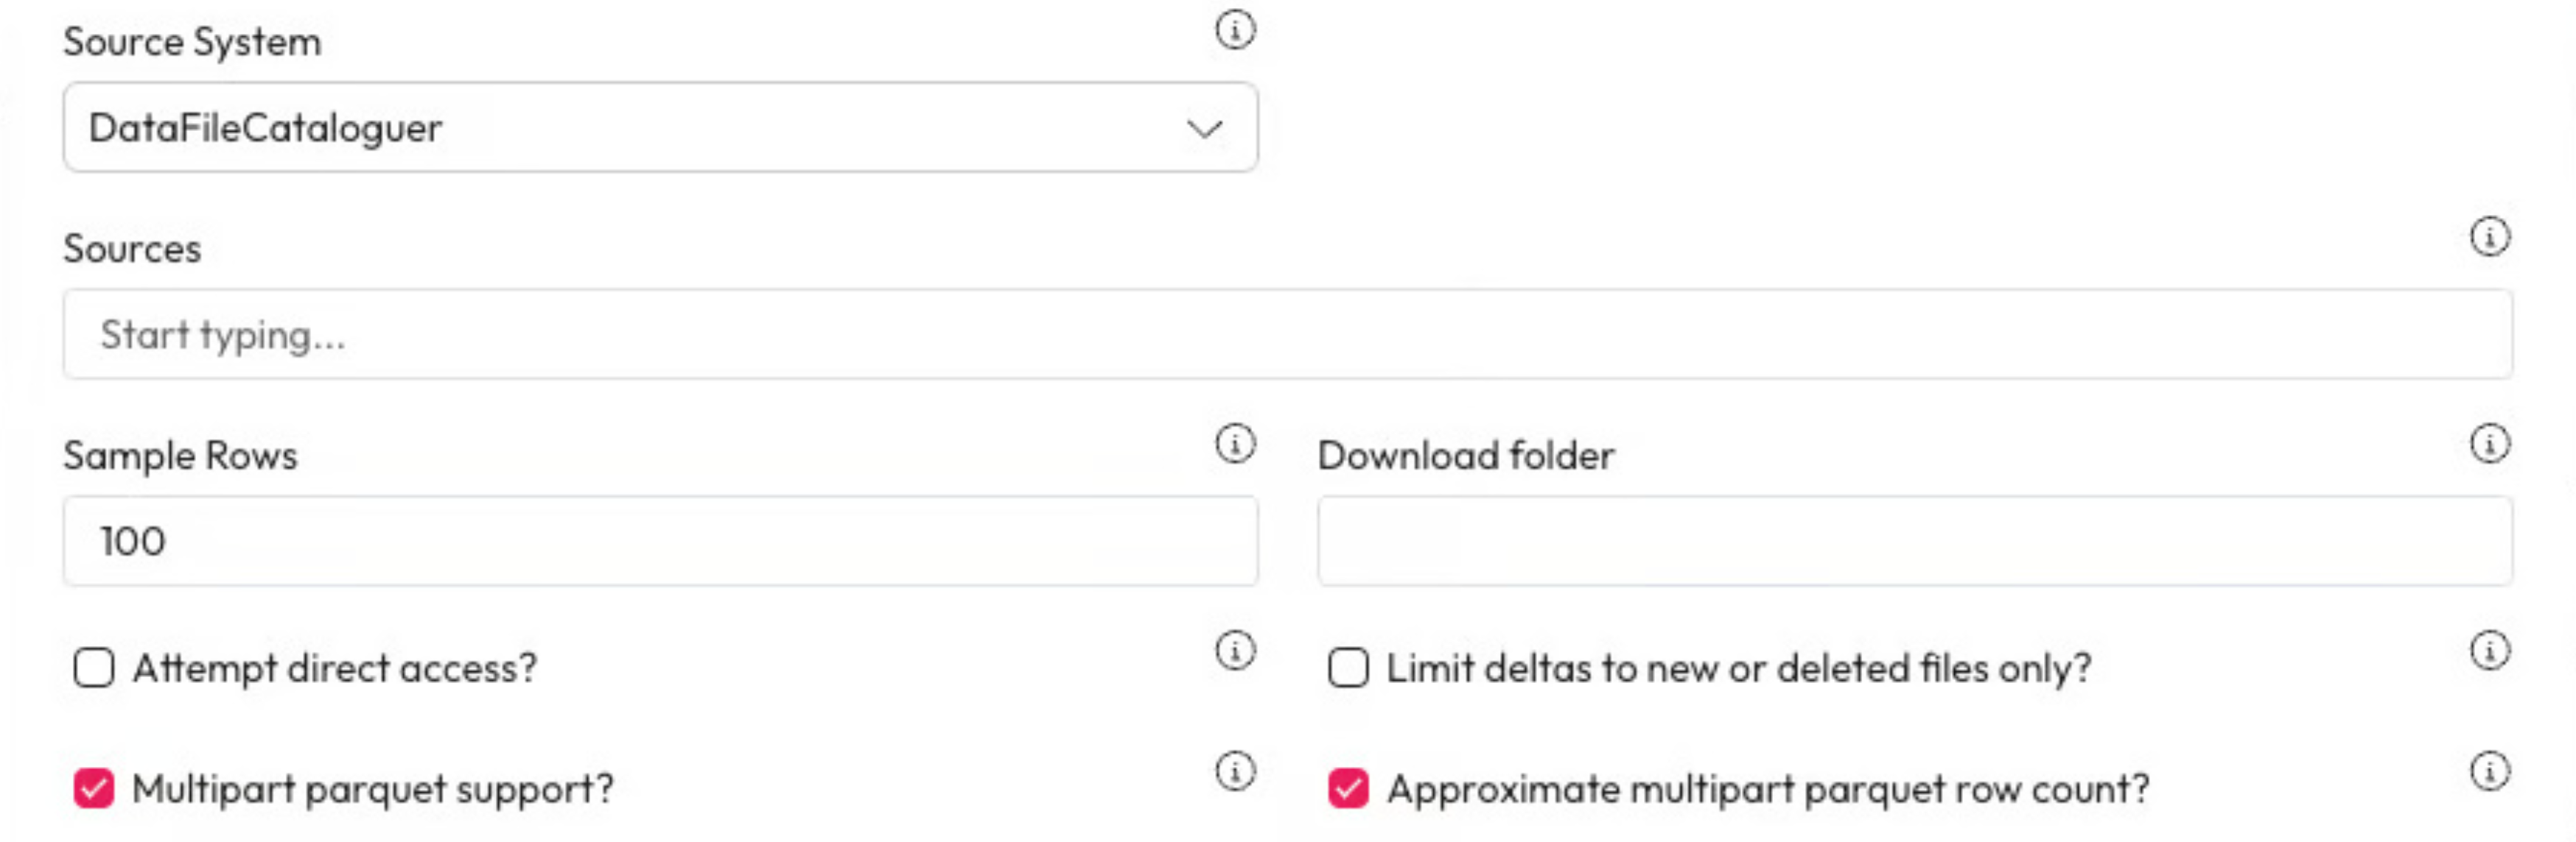This screenshot has width=2576, height=842.
Task: Show info for Sample Rows
Action: pos(1235,444)
